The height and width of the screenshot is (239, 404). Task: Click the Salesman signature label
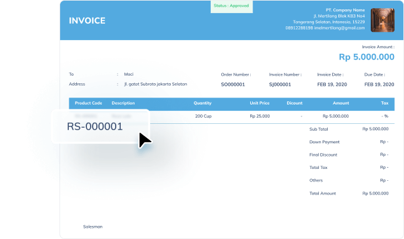pyautogui.click(x=93, y=226)
